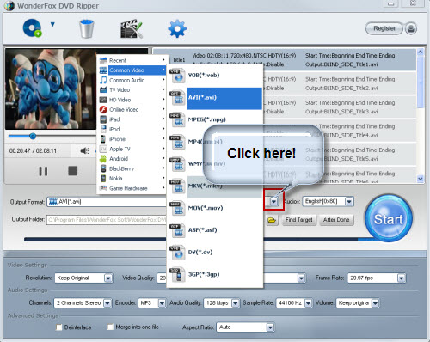Choose BlackBerry device category
The height and width of the screenshot is (342, 430).
(132, 168)
